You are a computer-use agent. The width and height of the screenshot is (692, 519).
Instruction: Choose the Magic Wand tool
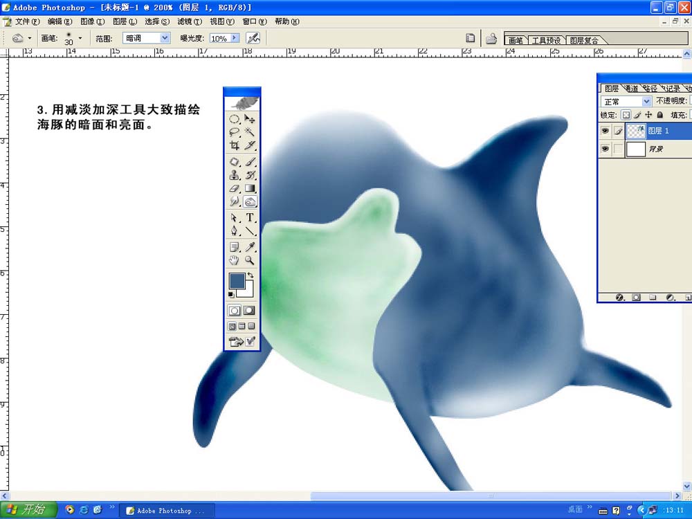click(250, 132)
